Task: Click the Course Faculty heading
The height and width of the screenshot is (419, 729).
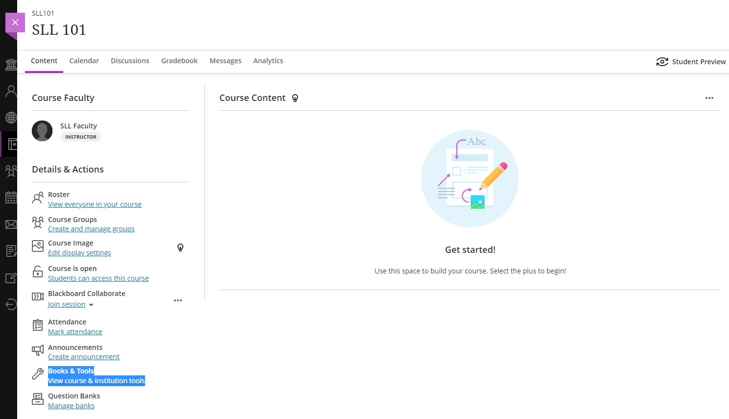Action: point(63,98)
